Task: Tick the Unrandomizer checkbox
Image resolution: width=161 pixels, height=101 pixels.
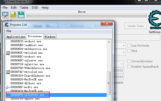Action: [x=129, y=61]
